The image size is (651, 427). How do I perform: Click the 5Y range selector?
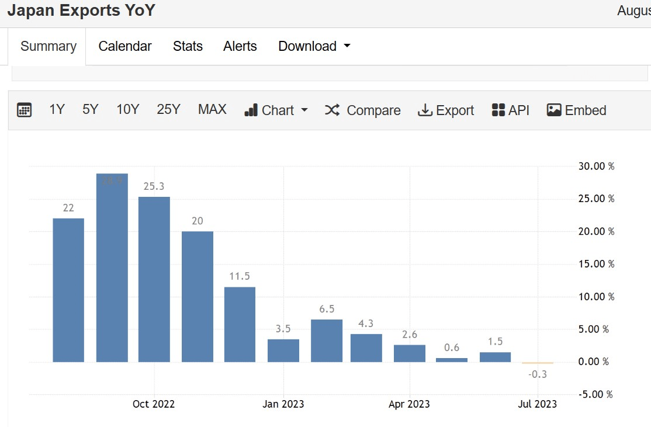tap(91, 109)
